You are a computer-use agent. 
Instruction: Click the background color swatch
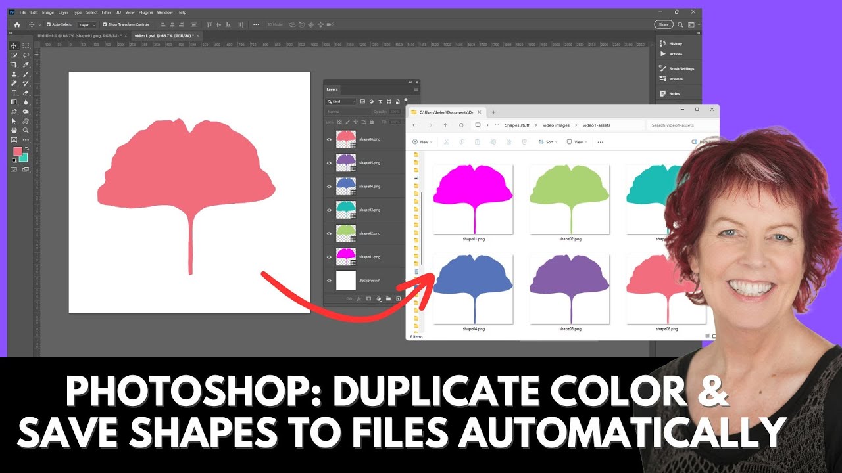click(24, 157)
